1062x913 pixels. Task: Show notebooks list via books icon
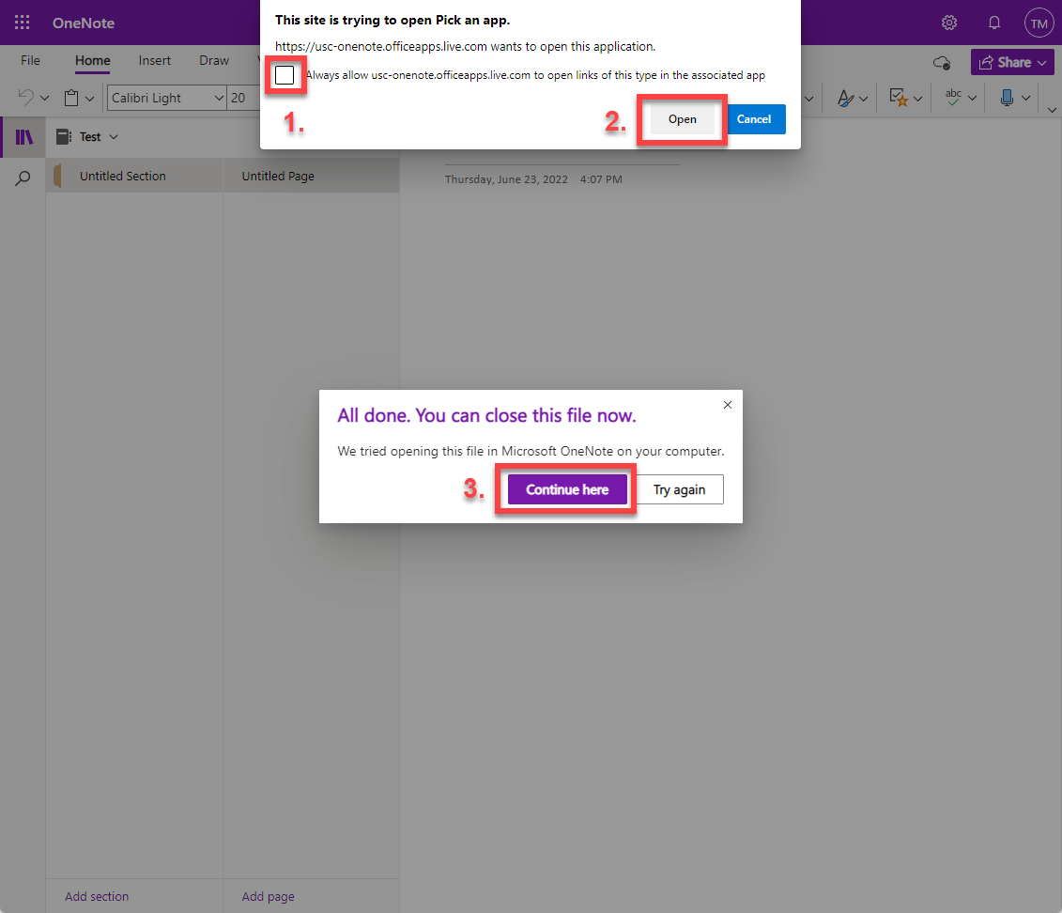24,137
